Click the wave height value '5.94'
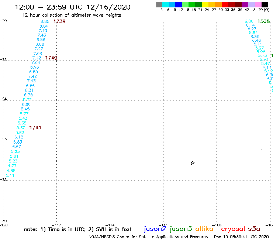 tap(253, 33)
